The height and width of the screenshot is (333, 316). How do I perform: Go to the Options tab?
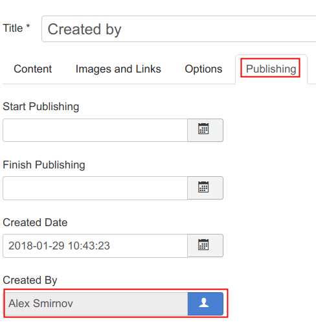[x=203, y=69]
